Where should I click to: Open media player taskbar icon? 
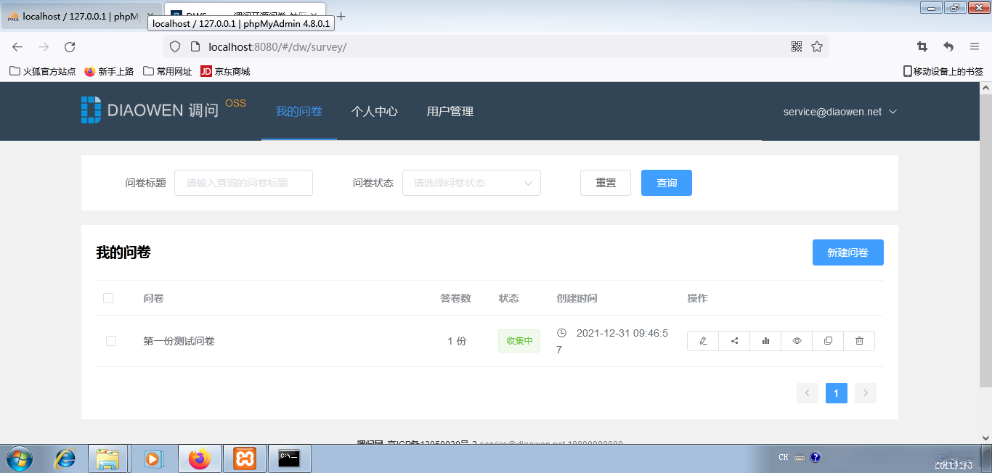(x=153, y=458)
